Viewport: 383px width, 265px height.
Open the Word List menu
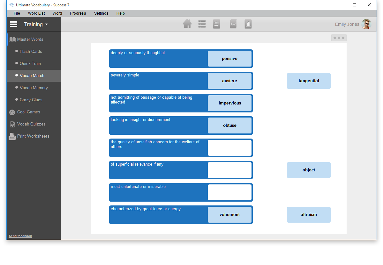coord(36,13)
